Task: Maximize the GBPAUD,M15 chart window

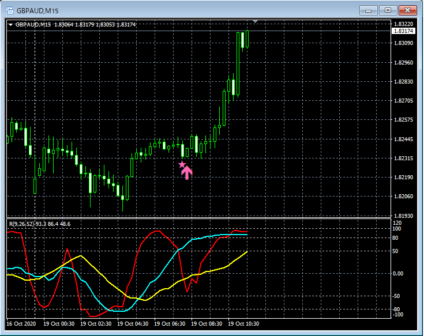Action: point(388,10)
